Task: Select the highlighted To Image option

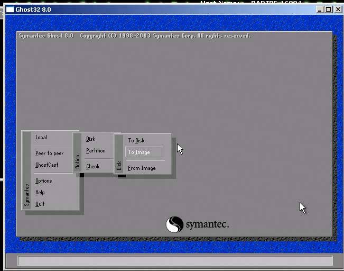Action: pos(139,152)
